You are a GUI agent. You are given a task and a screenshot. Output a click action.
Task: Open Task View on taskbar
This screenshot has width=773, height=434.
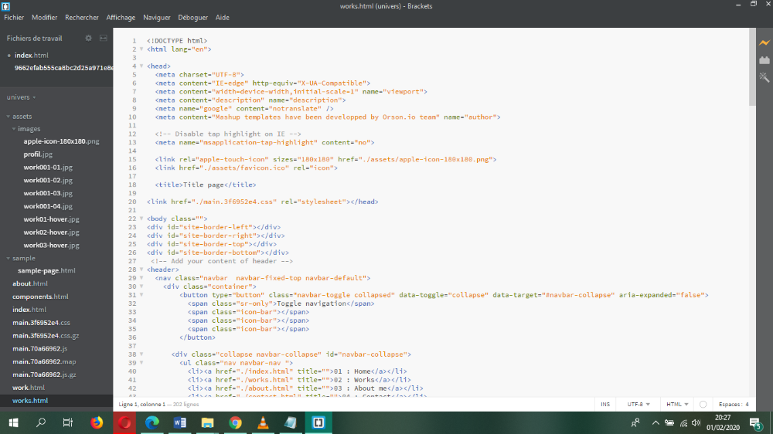point(68,422)
